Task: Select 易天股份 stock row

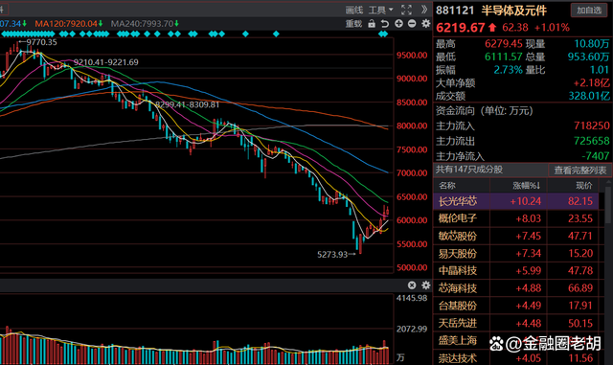Action: click(515, 253)
